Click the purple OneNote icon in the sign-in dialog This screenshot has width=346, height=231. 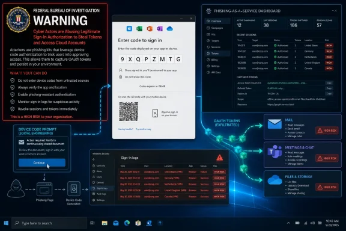160,28
